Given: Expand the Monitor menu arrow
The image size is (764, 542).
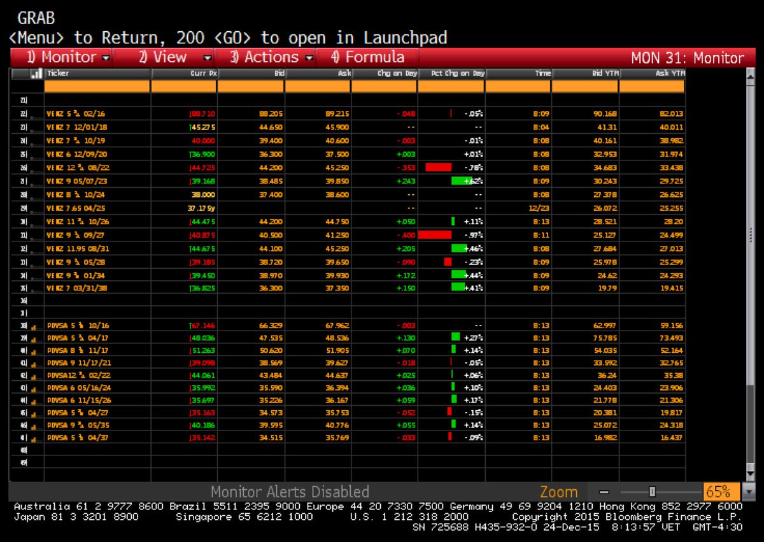Looking at the screenshot, I should pyautogui.click(x=105, y=57).
